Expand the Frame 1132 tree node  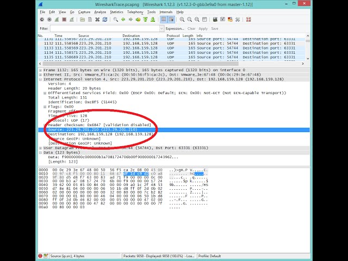click(x=40, y=70)
